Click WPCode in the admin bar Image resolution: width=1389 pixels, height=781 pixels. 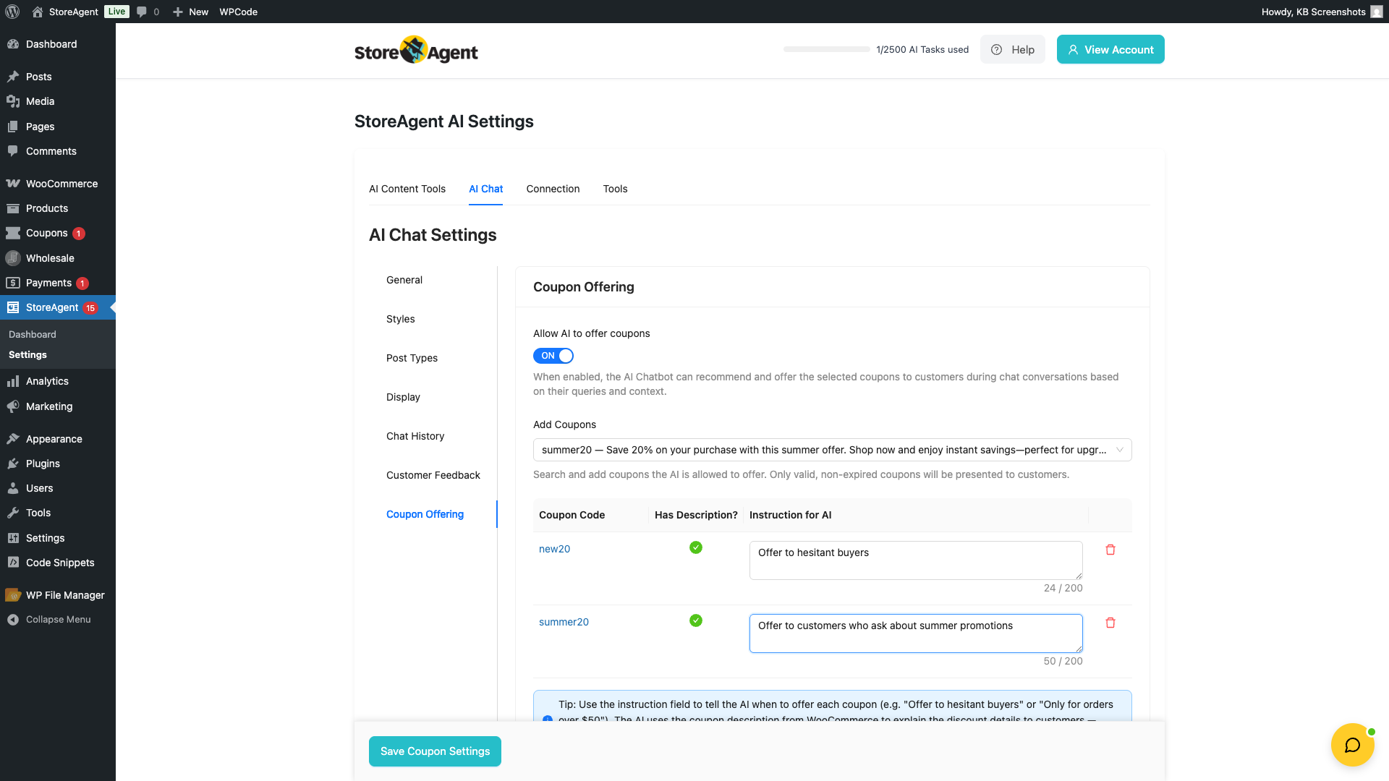click(238, 12)
